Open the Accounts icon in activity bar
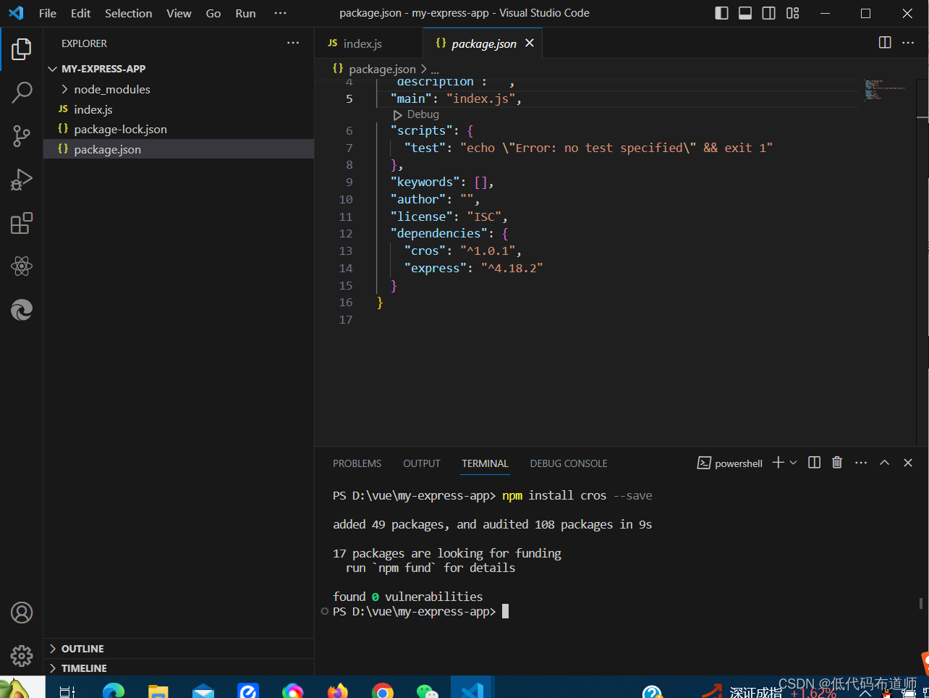Viewport: 929px width, 698px height. tap(22, 613)
